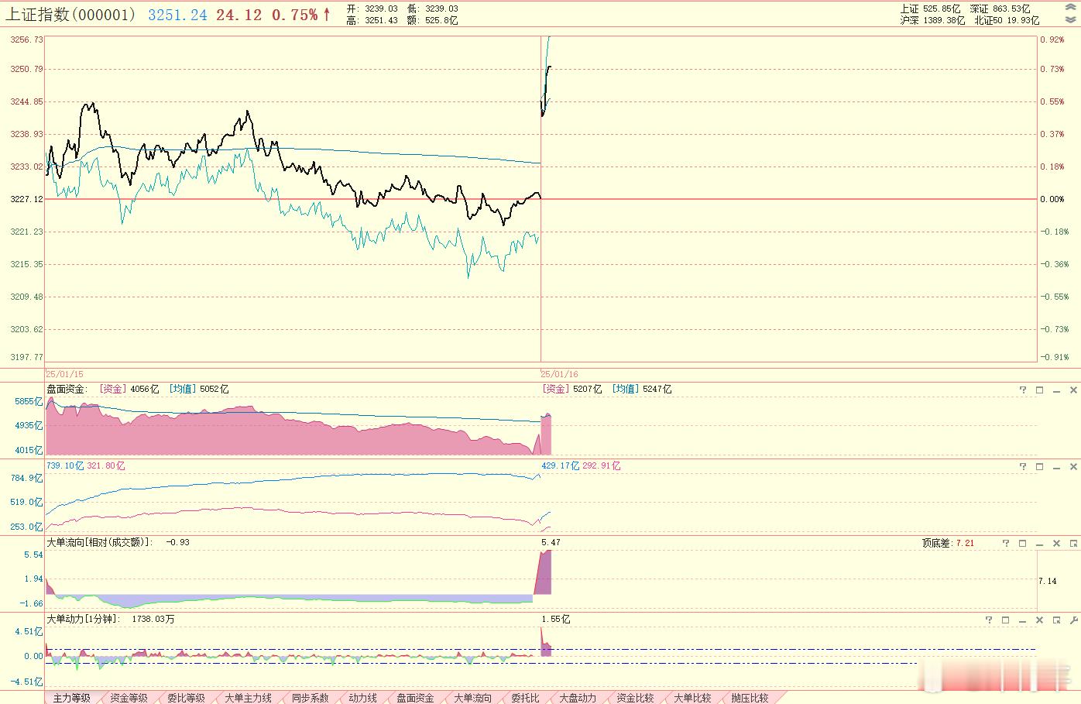Switch to the 委比等级 tab
1081x704 pixels.
coord(186,698)
